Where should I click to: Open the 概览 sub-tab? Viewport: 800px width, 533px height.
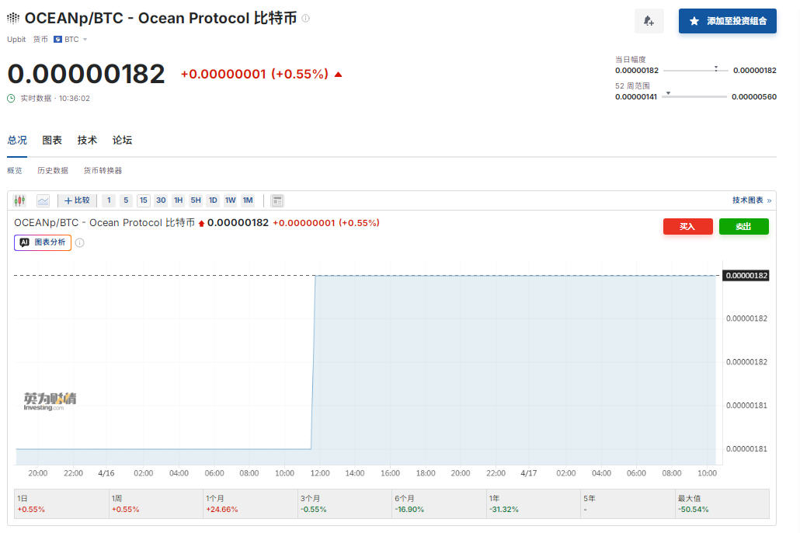(15, 170)
